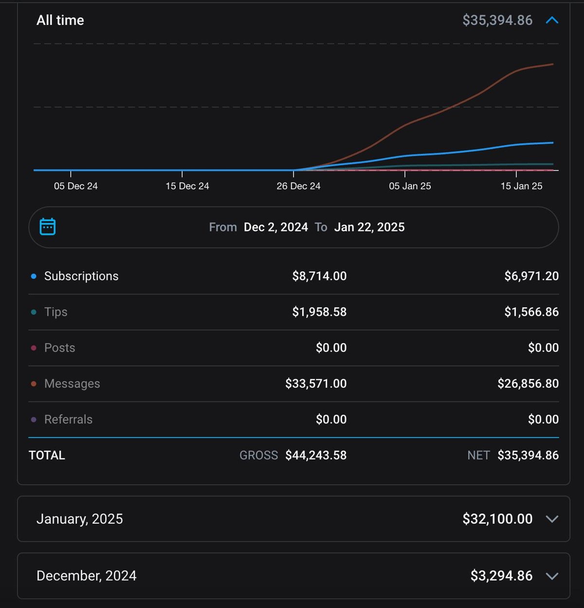Click the 26 Dec 24 axis label

point(298,186)
